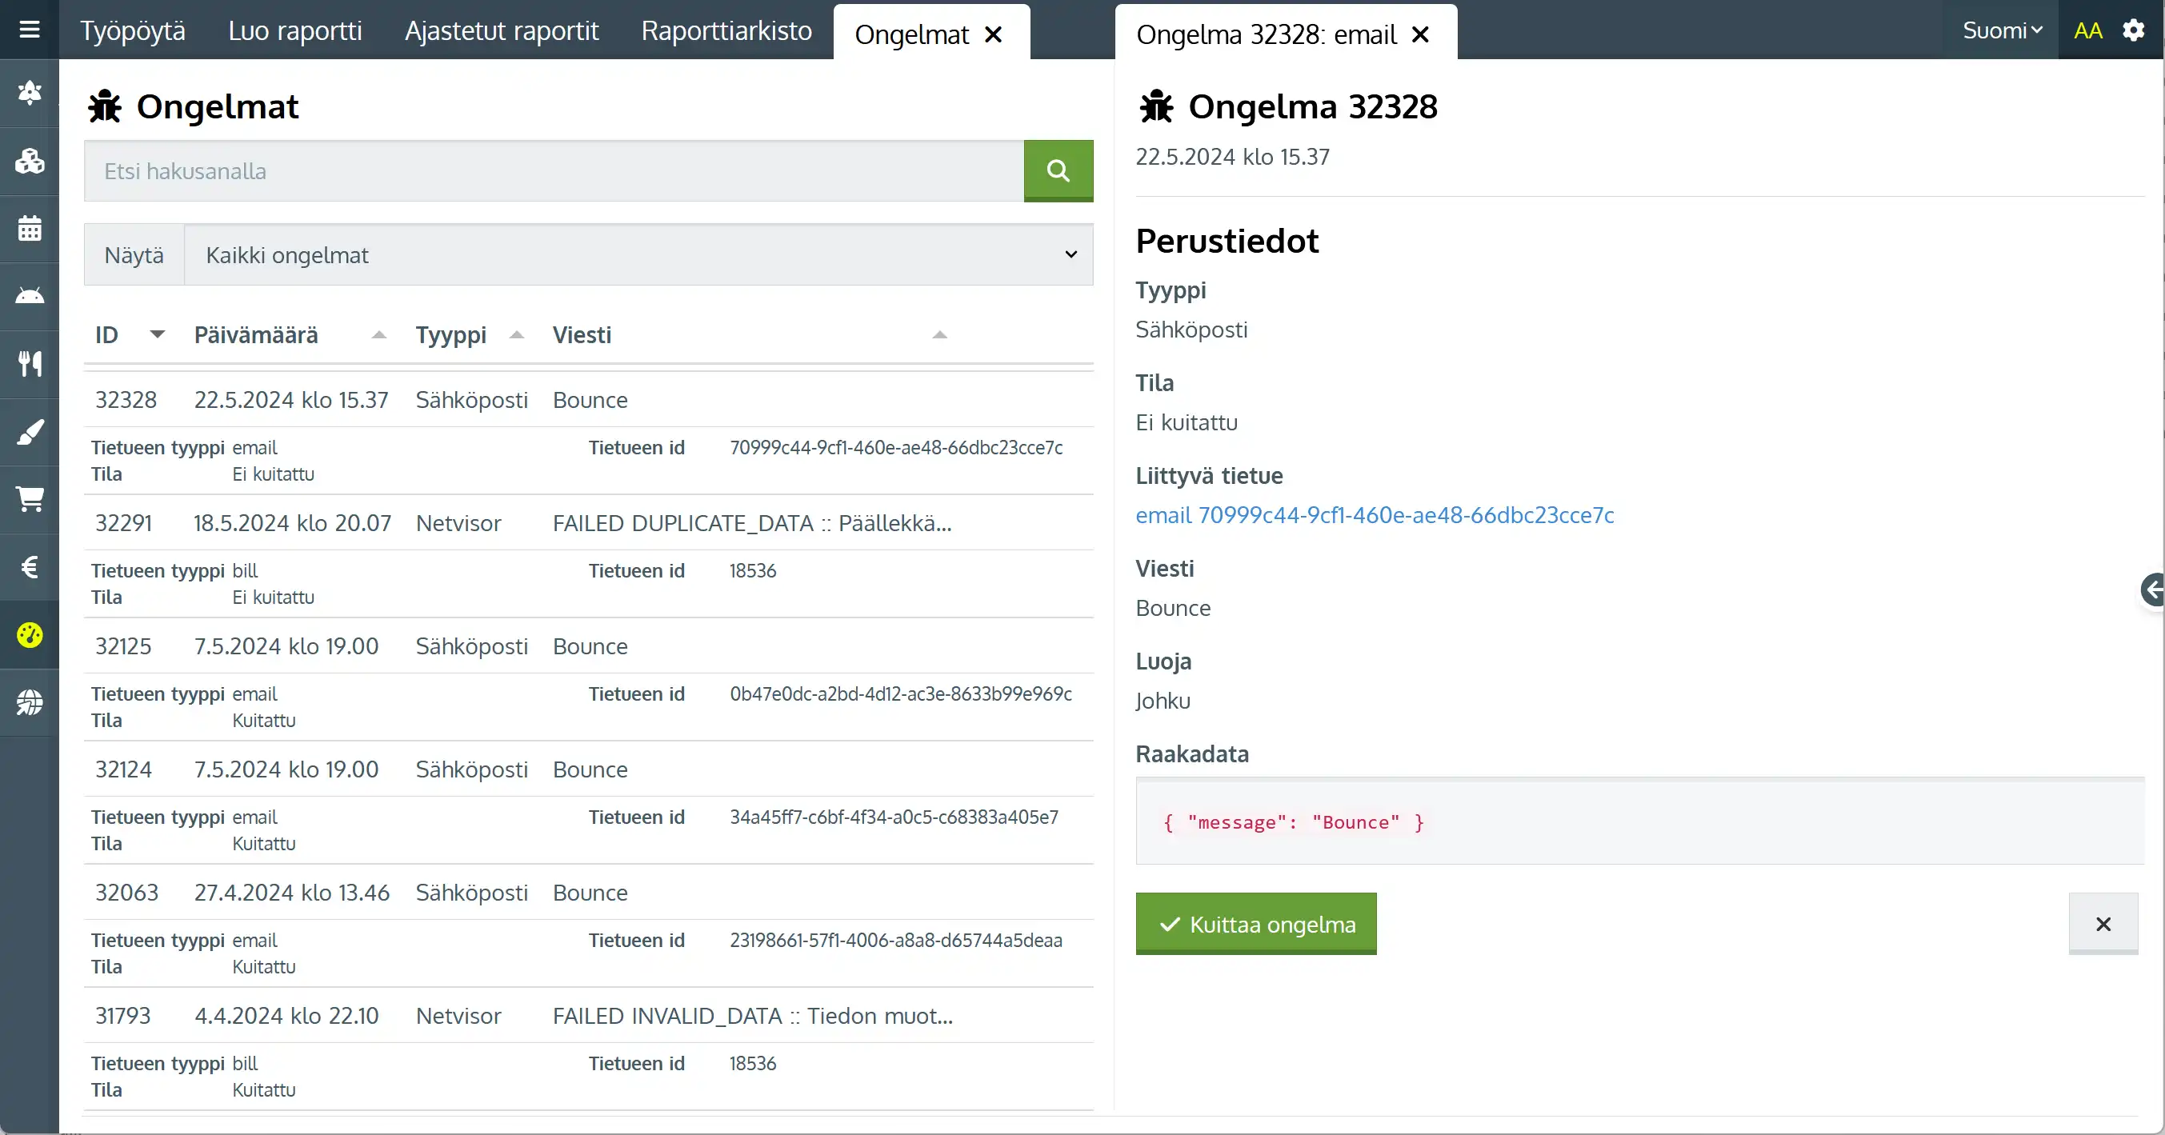Click the shopping cart sidebar icon

click(x=30, y=499)
